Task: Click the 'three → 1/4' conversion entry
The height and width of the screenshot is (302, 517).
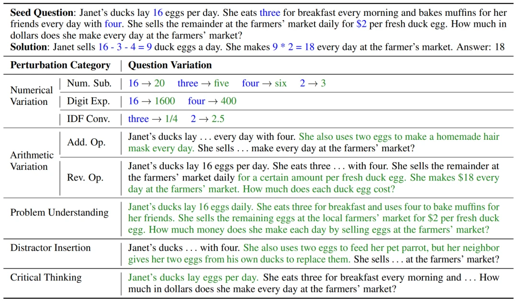Action: (153, 119)
